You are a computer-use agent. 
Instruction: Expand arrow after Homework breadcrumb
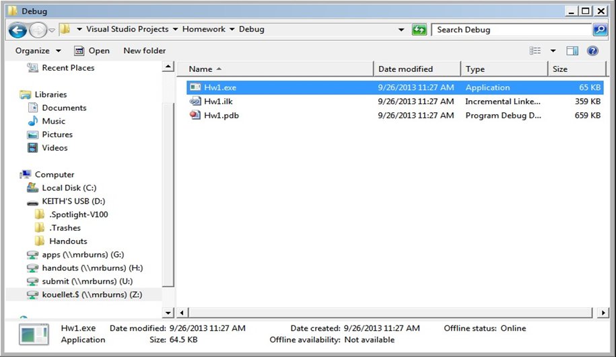coord(232,30)
